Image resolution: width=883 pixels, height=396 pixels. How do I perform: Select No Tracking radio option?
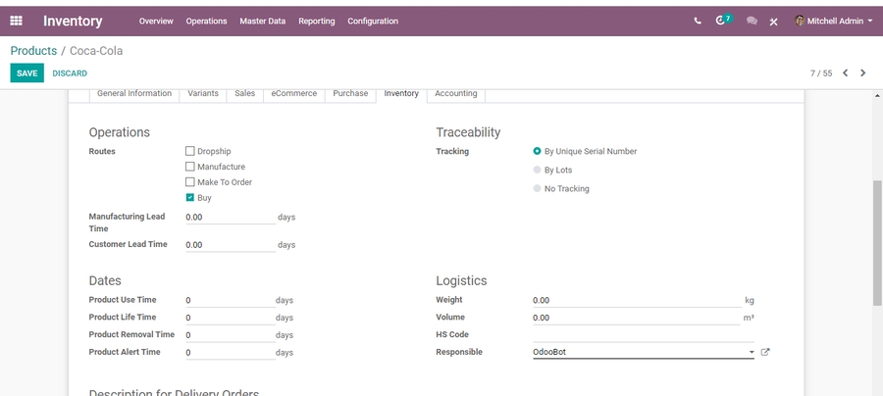[537, 189]
